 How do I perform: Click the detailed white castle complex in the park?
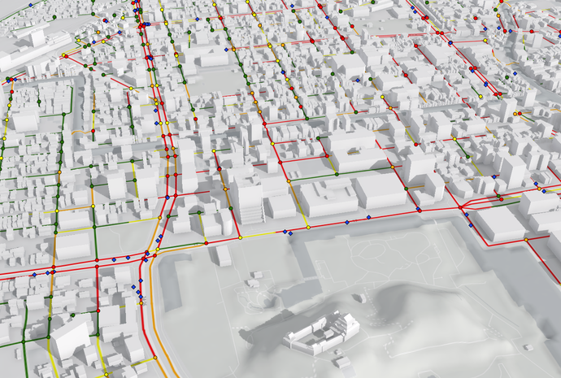(x=322, y=332)
